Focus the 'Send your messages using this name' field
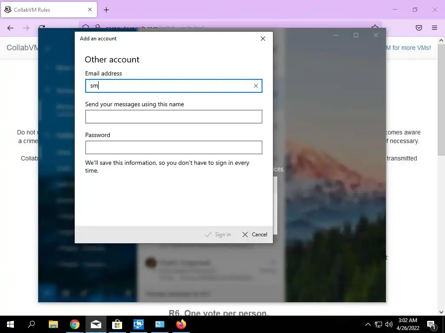 coord(174,117)
